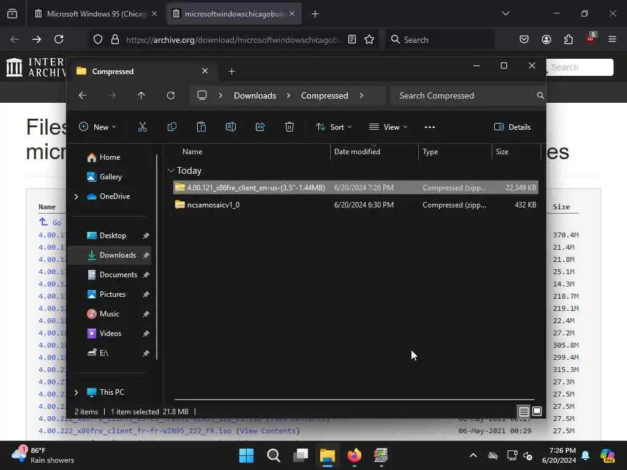The width and height of the screenshot is (627, 470).
Task: Bookmark this page with the star icon
Action: point(369,39)
